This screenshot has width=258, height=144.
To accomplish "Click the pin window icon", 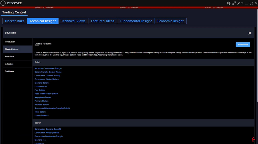I will pos(239,3).
